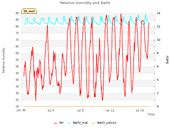
Task: Click the red RH legend swatch
Action: 55,123
